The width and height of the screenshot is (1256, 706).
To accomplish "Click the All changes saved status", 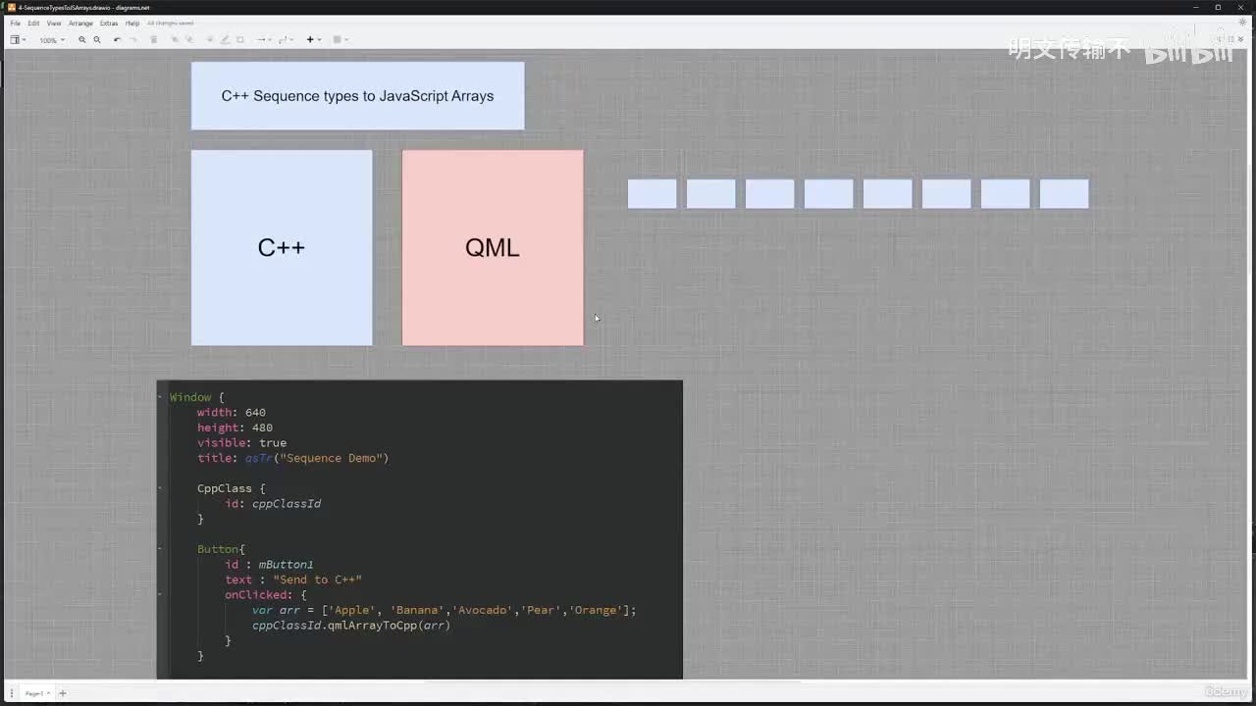I will pyautogui.click(x=171, y=23).
